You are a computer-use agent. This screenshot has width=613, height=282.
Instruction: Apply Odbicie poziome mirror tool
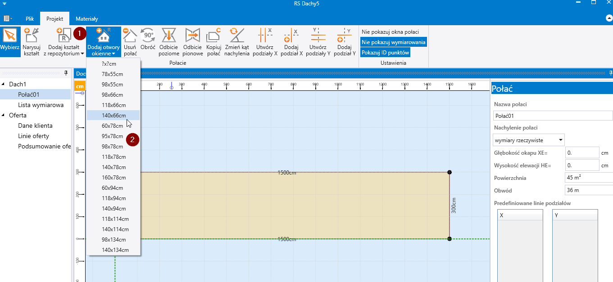169,41
